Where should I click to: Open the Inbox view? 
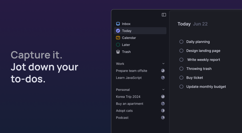click(140, 24)
